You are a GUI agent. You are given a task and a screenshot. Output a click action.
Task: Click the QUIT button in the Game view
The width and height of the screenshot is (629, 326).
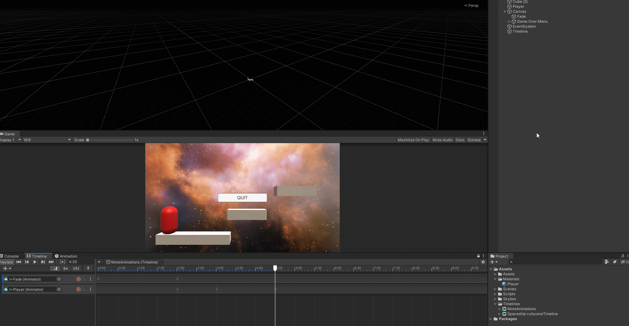pos(242,198)
